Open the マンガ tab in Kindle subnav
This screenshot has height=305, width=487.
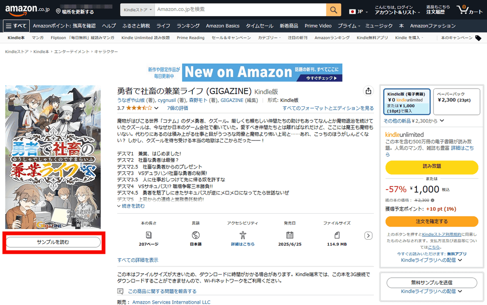pos(38,38)
